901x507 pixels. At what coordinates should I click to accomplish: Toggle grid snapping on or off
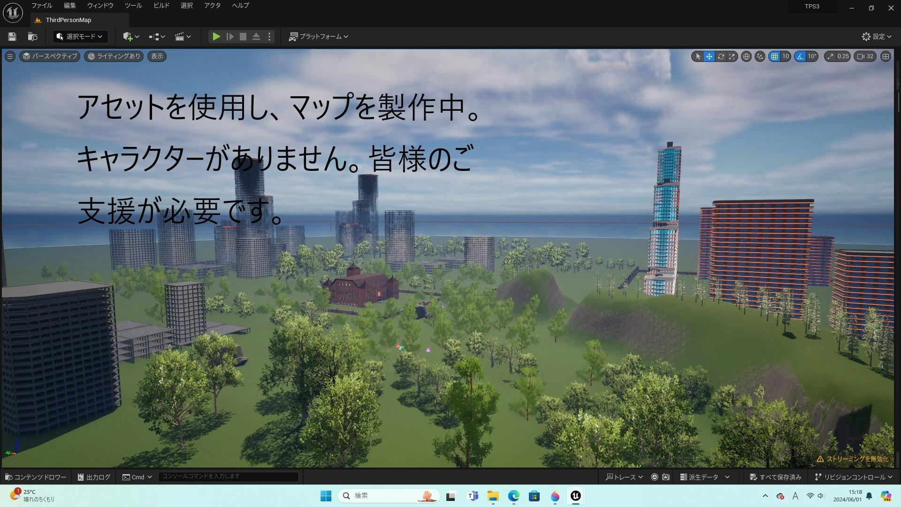pos(774,56)
